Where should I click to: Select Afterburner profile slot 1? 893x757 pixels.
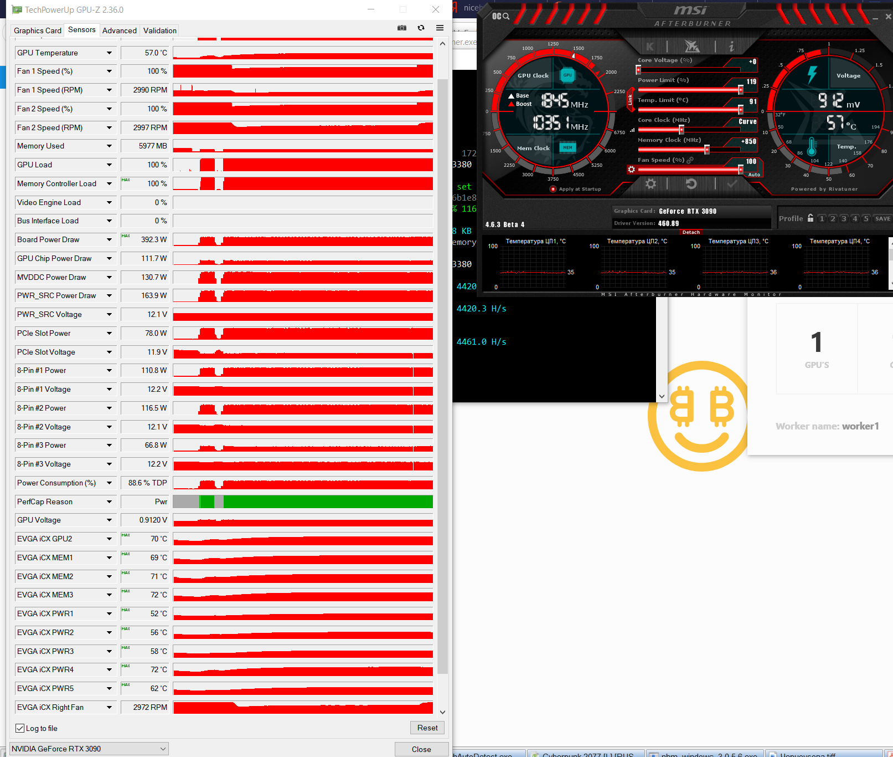click(822, 218)
